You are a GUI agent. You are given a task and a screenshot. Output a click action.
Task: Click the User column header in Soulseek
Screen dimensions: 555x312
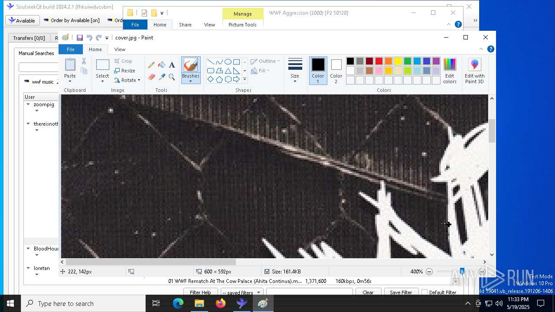point(41,97)
